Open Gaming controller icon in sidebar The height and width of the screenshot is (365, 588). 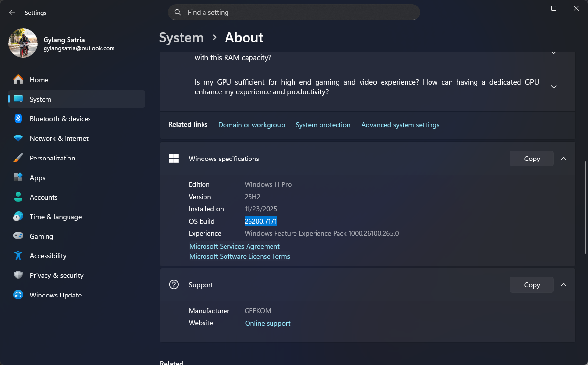[x=18, y=236]
